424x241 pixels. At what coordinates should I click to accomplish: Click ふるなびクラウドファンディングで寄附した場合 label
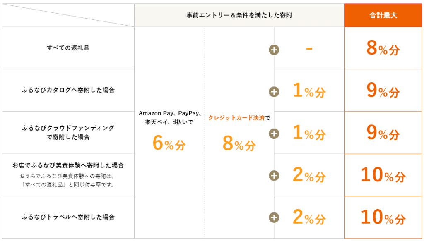click(68, 133)
